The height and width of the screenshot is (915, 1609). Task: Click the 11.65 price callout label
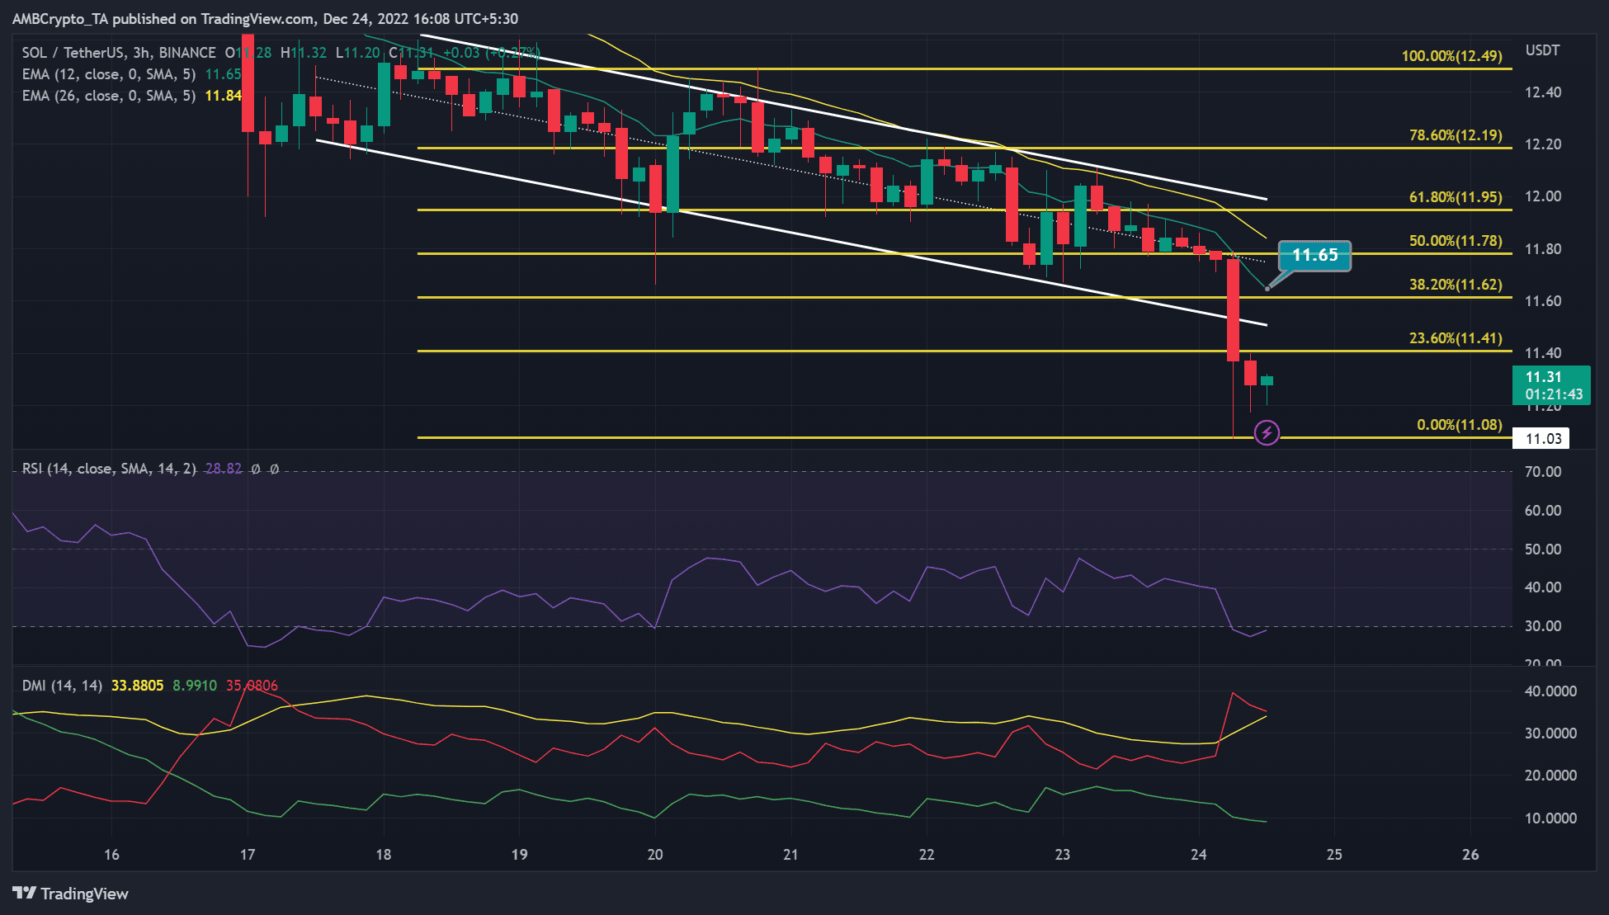point(1314,256)
